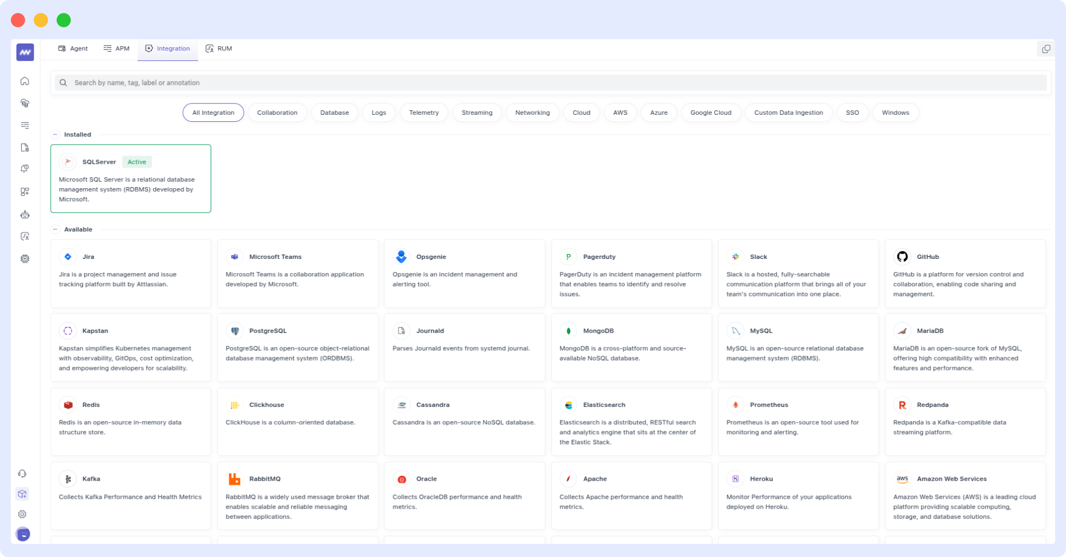Collapse the Available section
Image resolution: width=1066 pixels, height=557 pixels.
55,230
